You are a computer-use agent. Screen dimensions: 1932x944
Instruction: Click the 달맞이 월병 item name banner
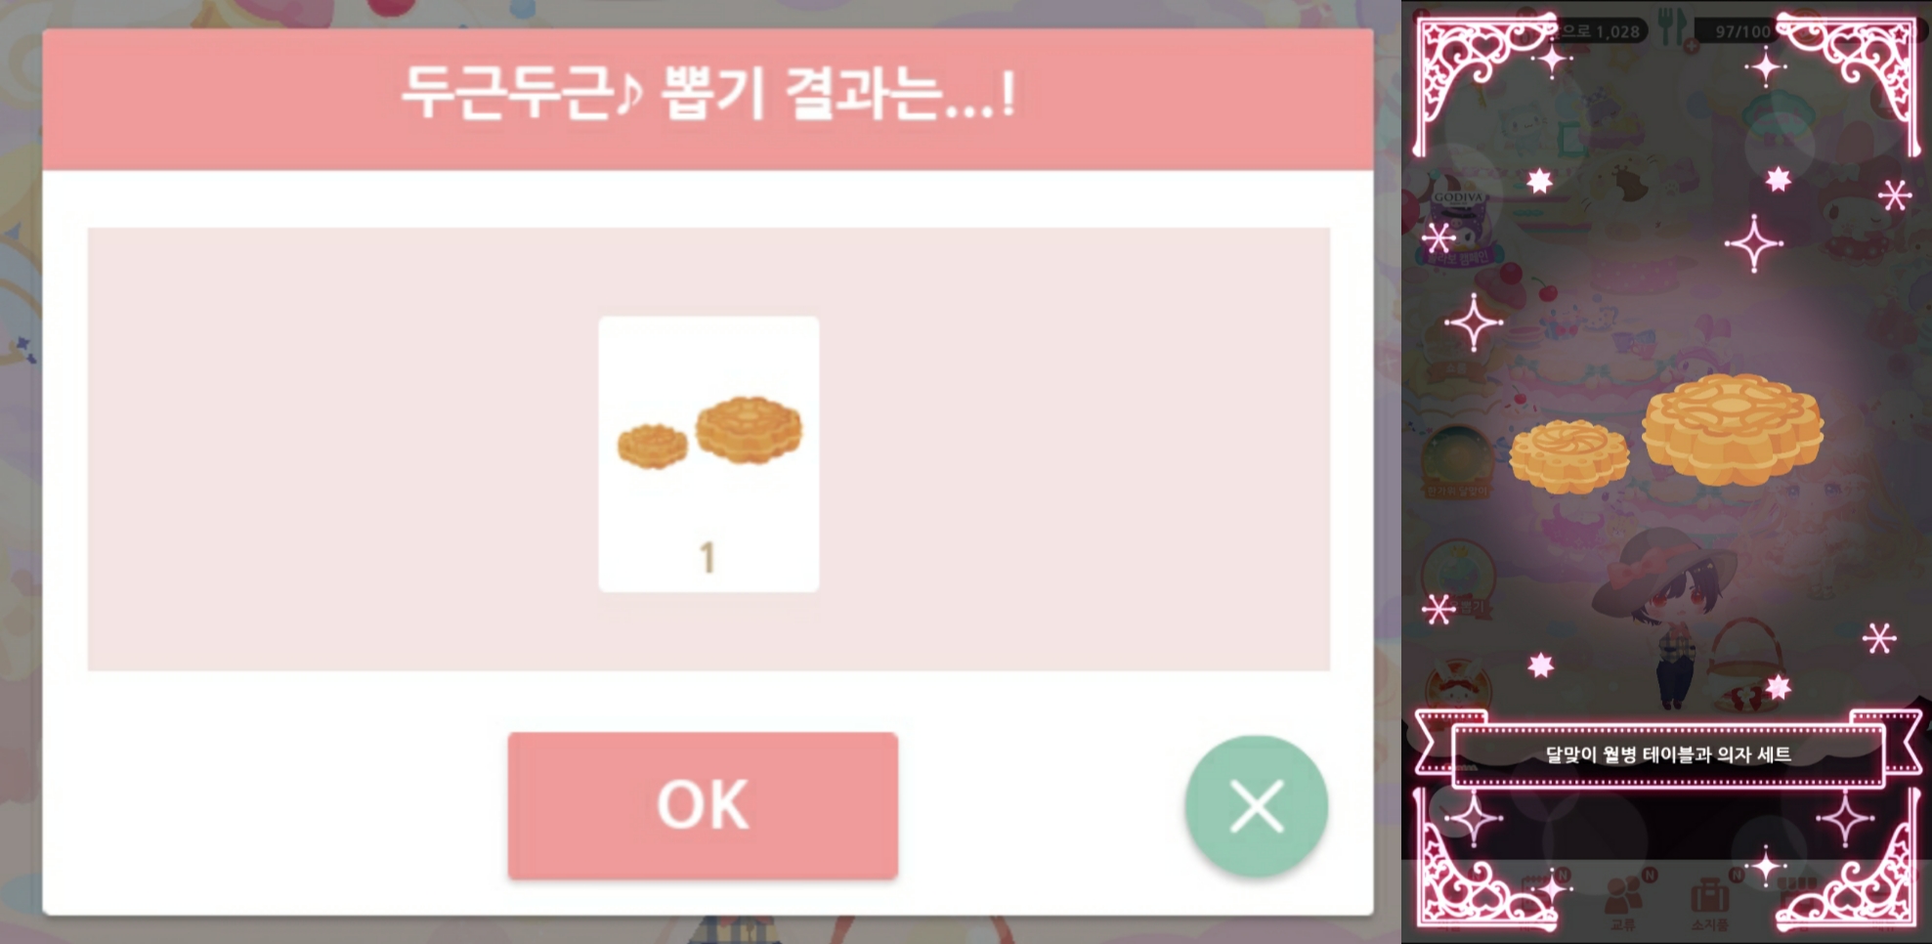pos(1668,754)
